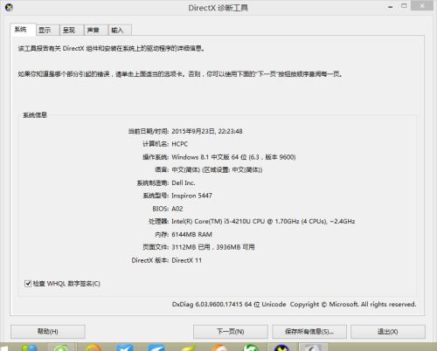Click the BIOS value A02
This screenshot has height=351, width=437.
coord(177,209)
